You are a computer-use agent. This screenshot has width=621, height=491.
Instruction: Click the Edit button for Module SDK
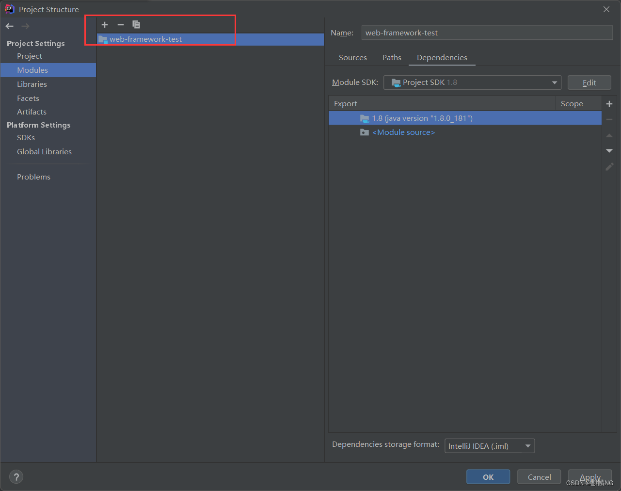(589, 82)
